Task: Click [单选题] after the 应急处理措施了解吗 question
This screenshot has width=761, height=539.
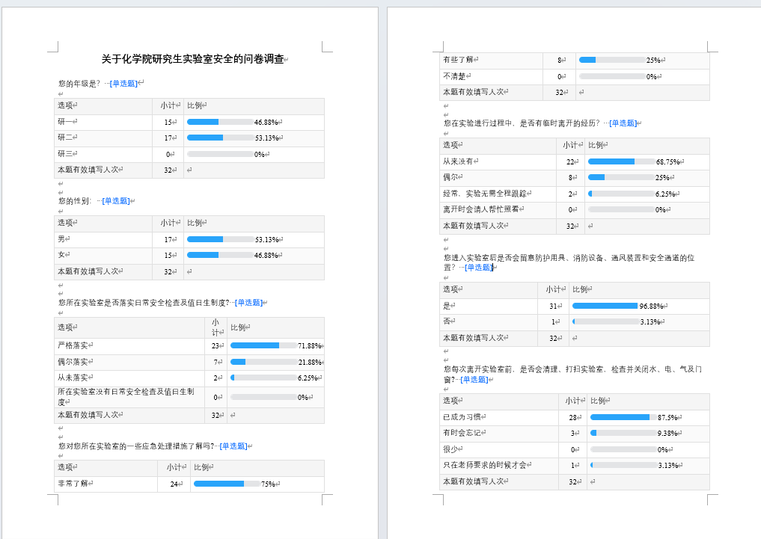Action: 232,446
